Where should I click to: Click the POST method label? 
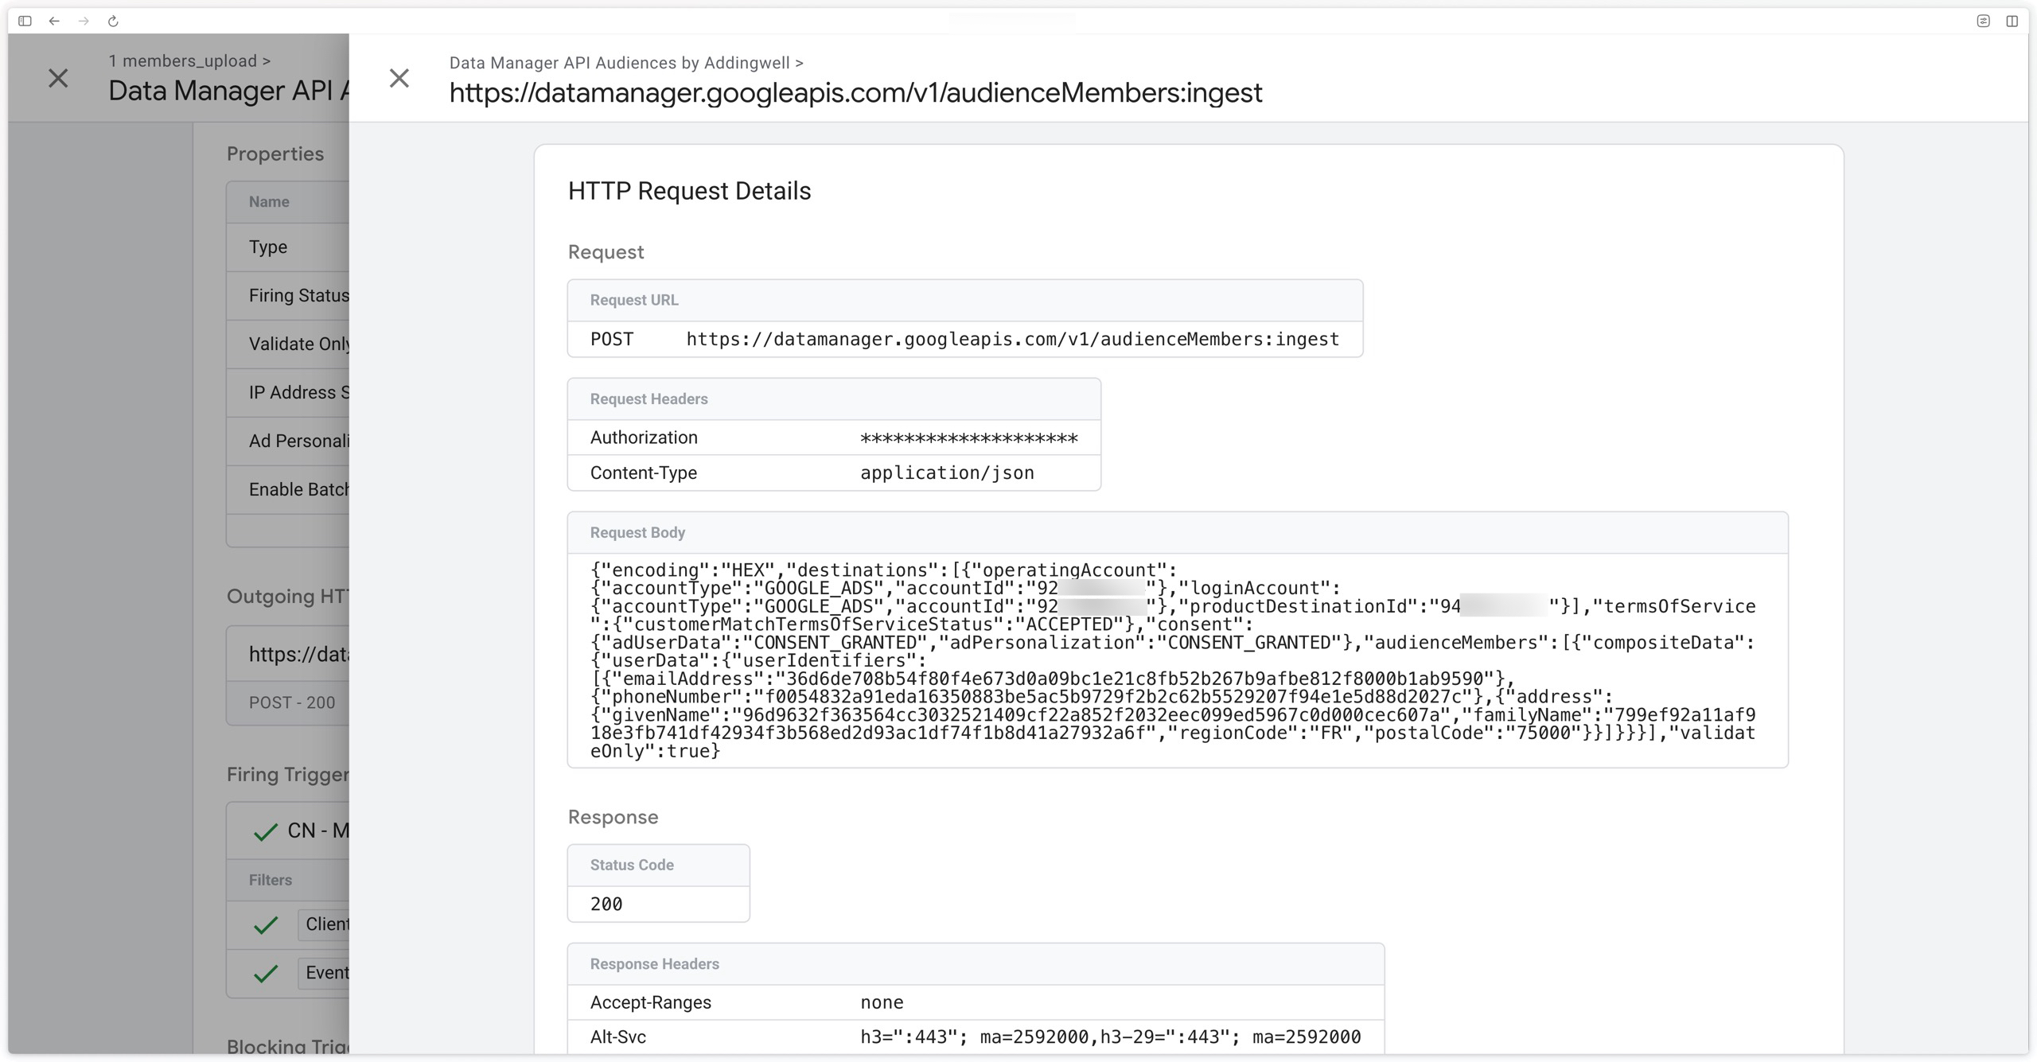pyautogui.click(x=612, y=339)
